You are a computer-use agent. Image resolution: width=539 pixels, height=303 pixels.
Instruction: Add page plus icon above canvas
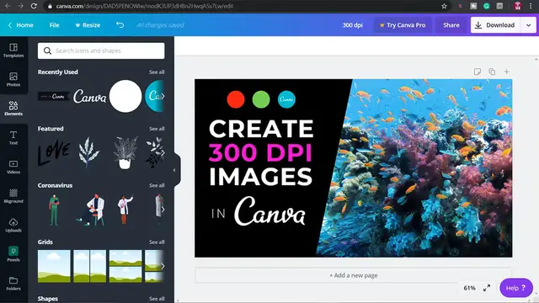(507, 72)
